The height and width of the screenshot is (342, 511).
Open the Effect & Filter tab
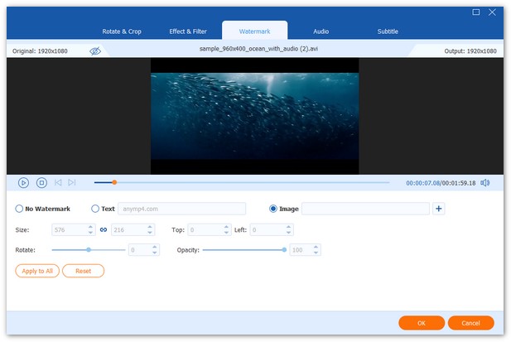[189, 31]
